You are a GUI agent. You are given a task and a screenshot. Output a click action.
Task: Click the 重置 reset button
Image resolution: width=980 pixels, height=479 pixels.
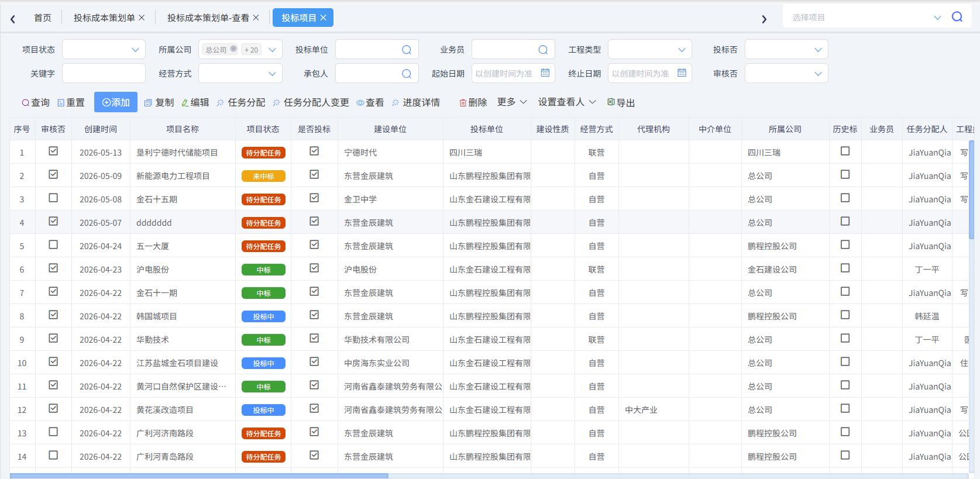pyautogui.click(x=71, y=102)
